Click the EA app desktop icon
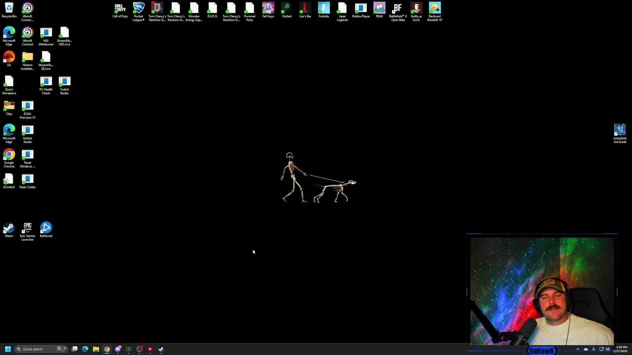The image size is (632, 355). [x=9, y=60]
